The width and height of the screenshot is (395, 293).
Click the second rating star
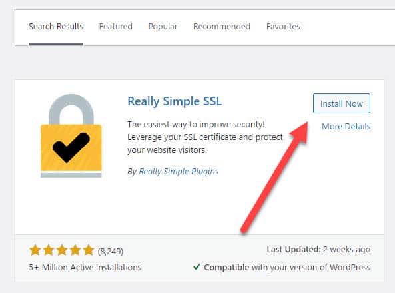pos(49,250)
